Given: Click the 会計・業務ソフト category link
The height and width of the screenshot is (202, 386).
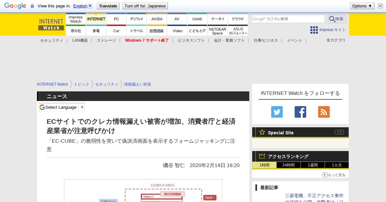Looking at the screenshot, I should coord(229,40).
